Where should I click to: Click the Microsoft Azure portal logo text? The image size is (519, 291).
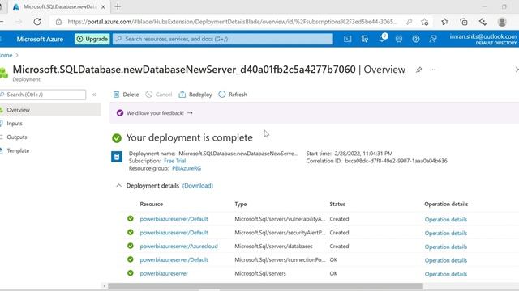coord(40,39)
